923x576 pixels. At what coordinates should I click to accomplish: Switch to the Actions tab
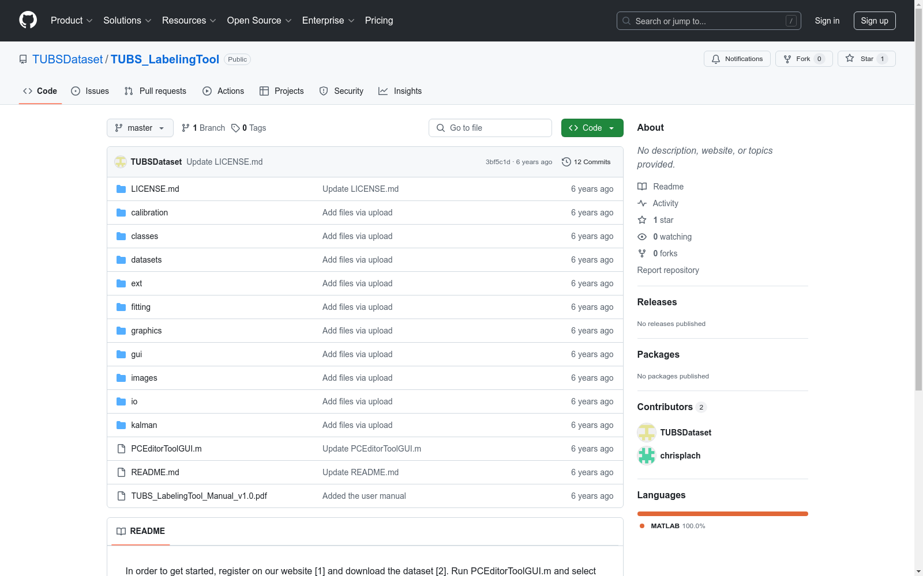click(223, 91)
